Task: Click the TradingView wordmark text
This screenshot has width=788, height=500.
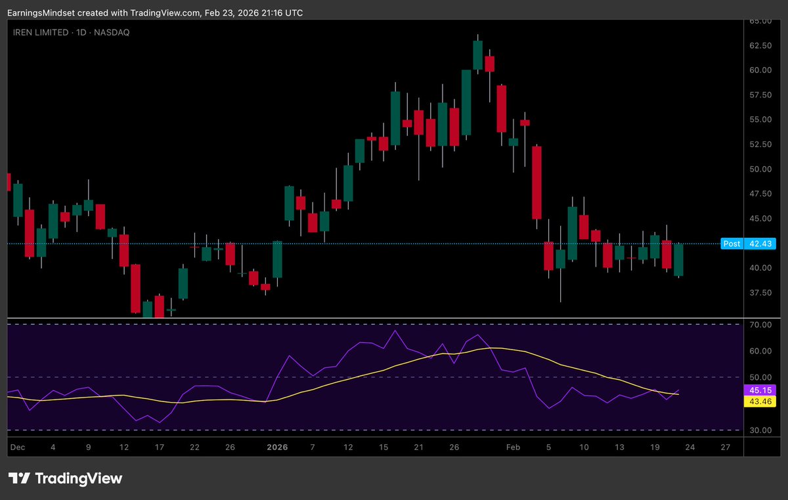Action: [78, 478]
